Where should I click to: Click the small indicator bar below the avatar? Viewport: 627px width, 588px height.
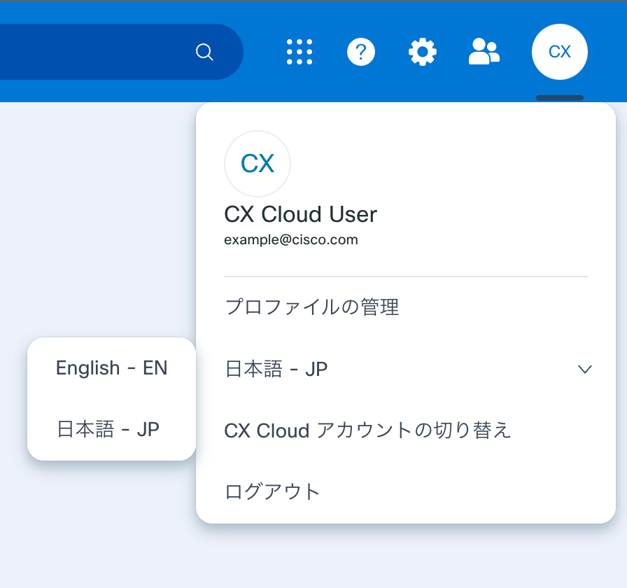tap(559, 99)
